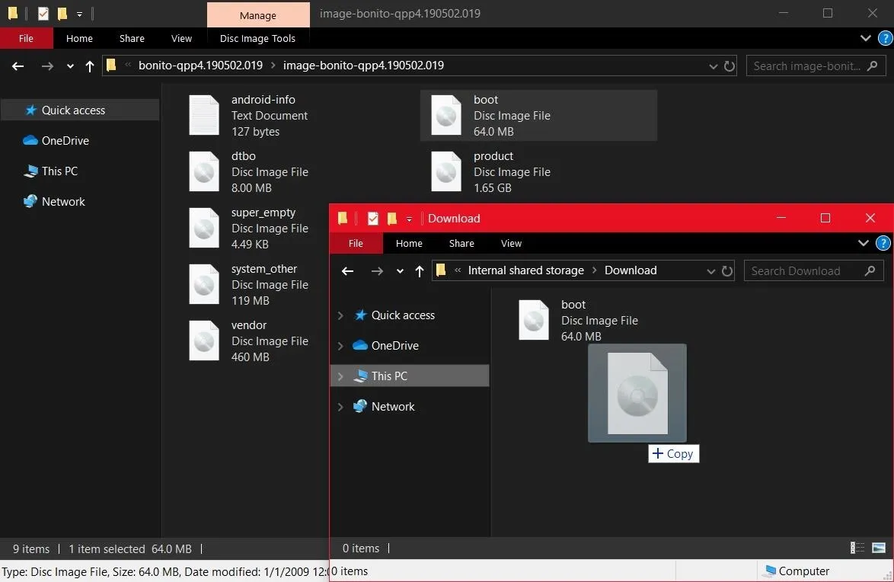Expand OneDrive tree in Download window
Image resolution: width=894 pixels, height=582 pixels.
340,345
